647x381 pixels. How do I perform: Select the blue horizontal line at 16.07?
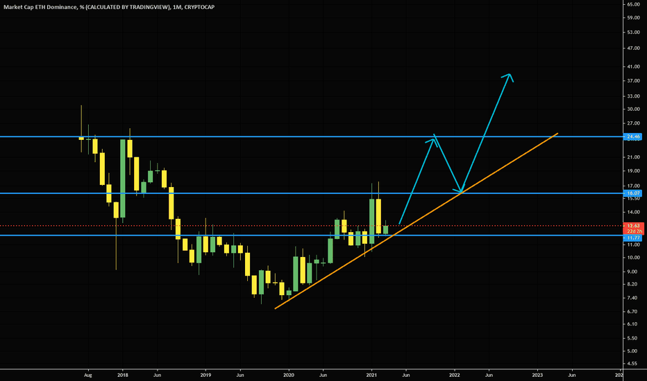coord(312,193)
